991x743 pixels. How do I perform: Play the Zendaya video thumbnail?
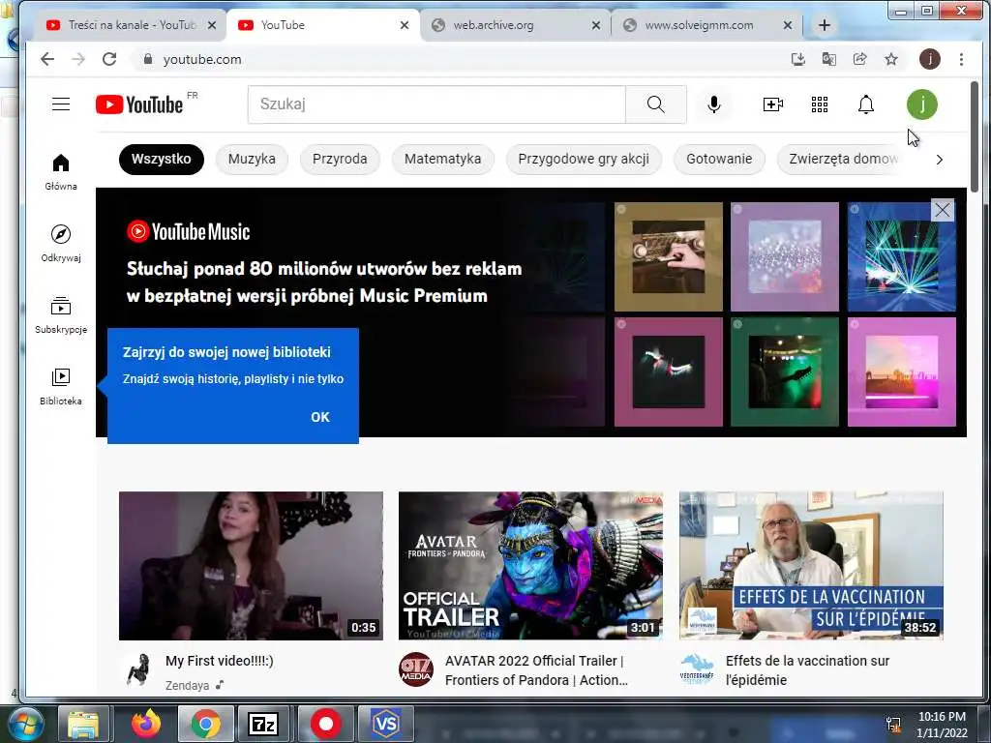click(x=251, y=565)
